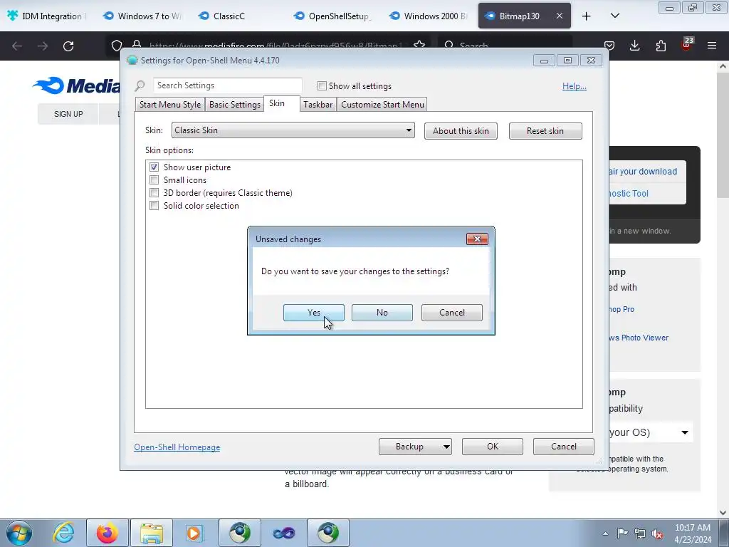Viewport: 729px width, 547px height.
Task: Open Windows Explorer folder taskbar icon
Action: tap(152, 533)
